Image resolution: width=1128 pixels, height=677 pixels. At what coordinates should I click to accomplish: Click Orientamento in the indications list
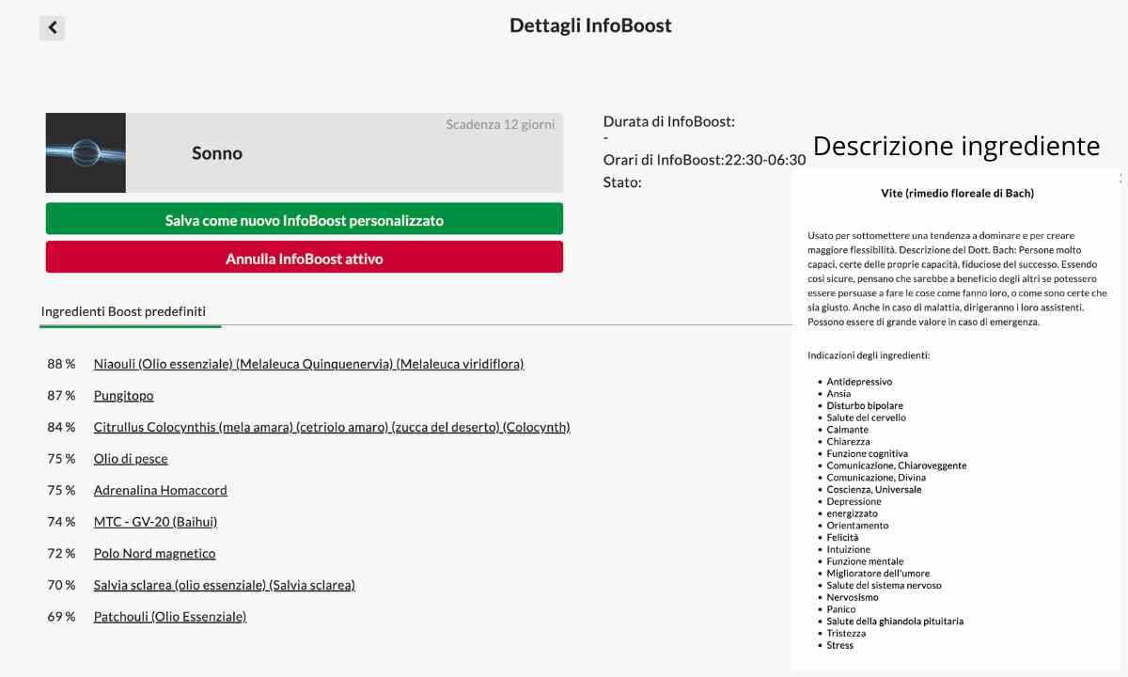tap(857, 526)
